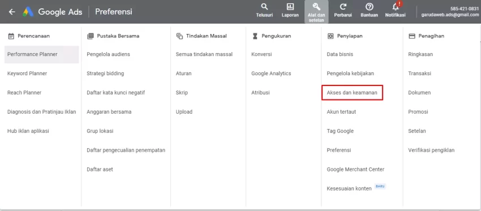Click the Perencanaan column heading text

point(34,36)
